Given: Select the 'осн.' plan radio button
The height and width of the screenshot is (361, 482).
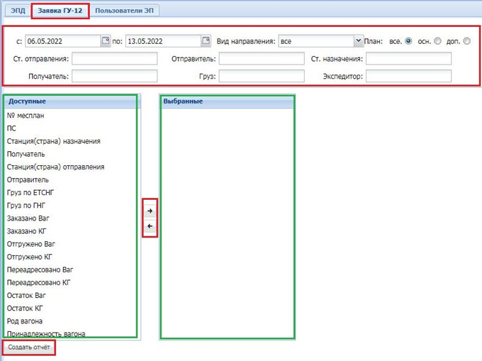Looking at the screenshot, I should point(437,41).
